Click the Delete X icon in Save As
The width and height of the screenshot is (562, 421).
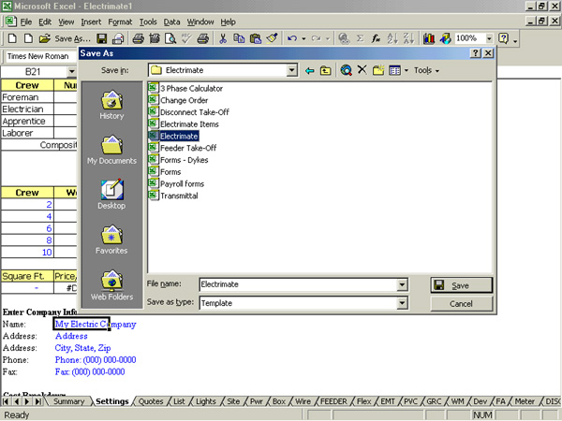[x=362, y=70]
